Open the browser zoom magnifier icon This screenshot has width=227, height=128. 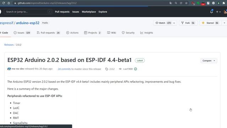pos(176,3)
